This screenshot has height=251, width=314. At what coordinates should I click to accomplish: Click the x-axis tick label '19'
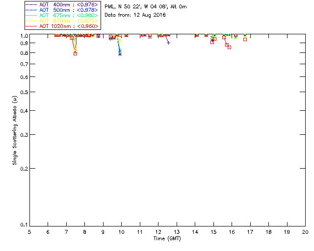(x=287, y=232)
